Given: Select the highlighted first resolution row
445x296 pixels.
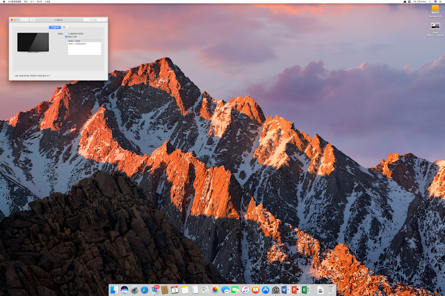Looking at the screenshot, I should click(84, 41).
